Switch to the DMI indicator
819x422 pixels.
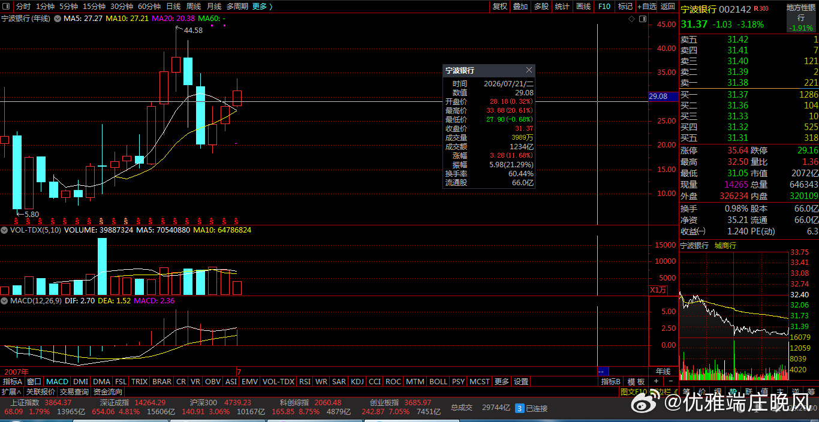[80, 381]
